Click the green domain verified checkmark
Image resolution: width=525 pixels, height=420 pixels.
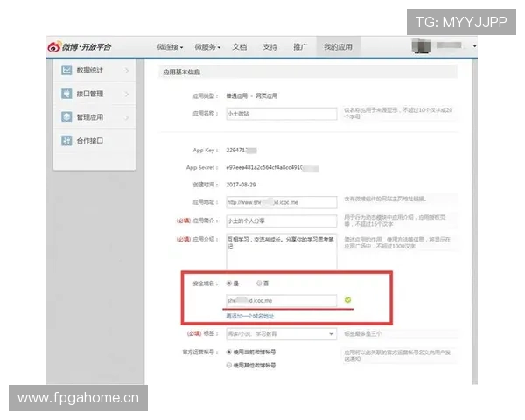click(x=347, y=300)
